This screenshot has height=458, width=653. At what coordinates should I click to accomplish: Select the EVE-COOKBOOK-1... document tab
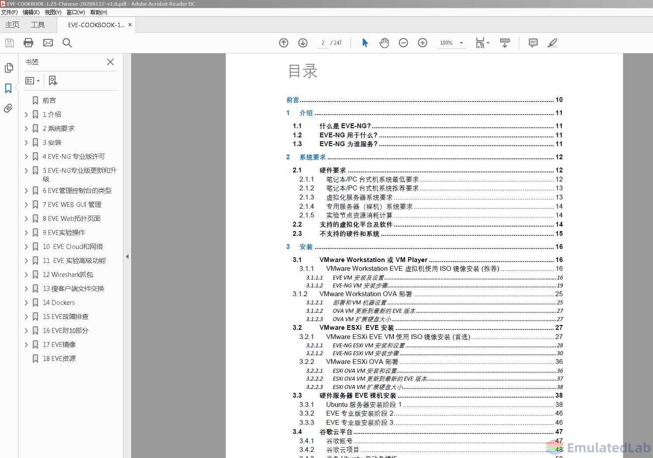click(96, 25)
